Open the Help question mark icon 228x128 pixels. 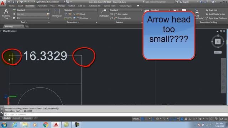tap(213, 2)
